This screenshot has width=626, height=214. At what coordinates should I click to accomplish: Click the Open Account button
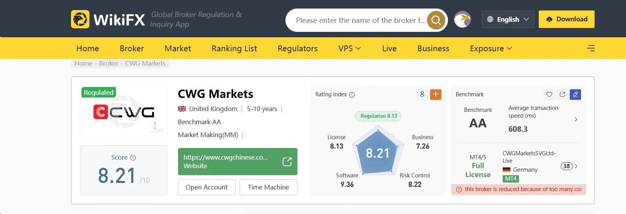[x=206, y=187]
